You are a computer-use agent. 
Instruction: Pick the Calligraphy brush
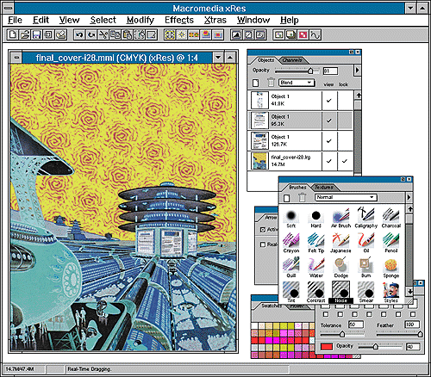pyautogui.click(x=365, y=218)
